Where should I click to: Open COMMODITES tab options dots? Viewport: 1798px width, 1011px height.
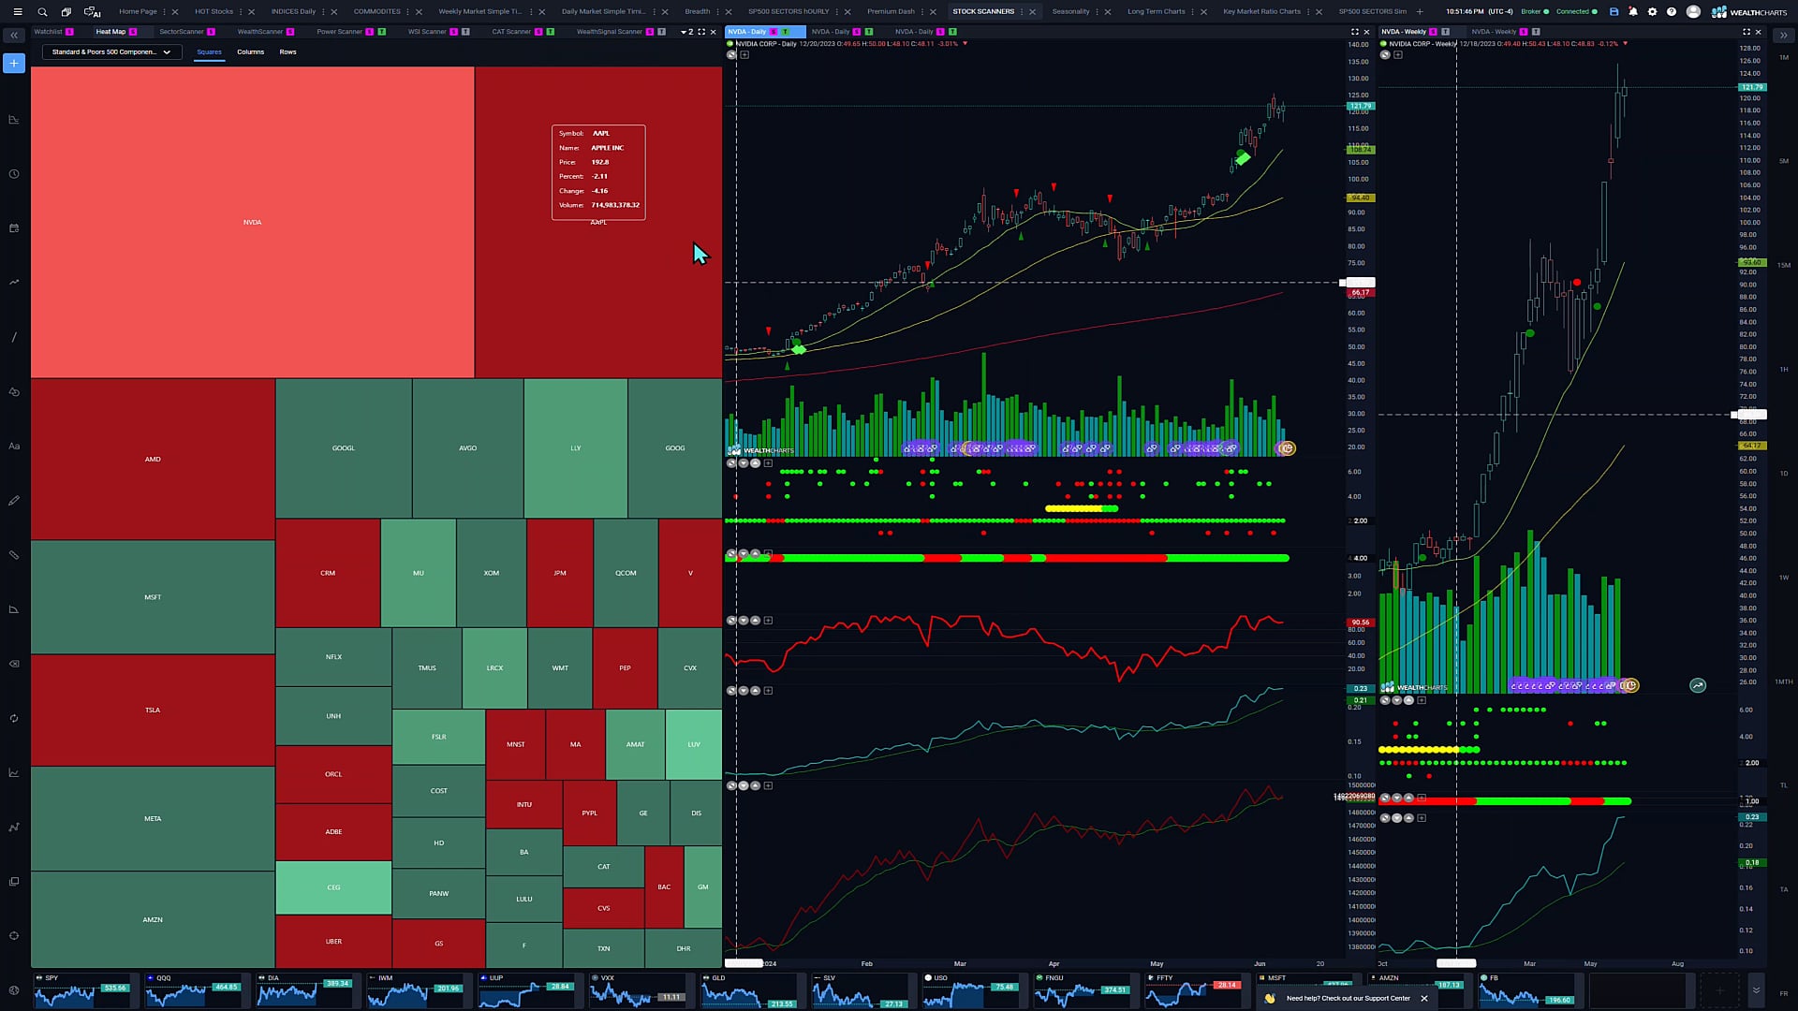click(x=408, y=12)
